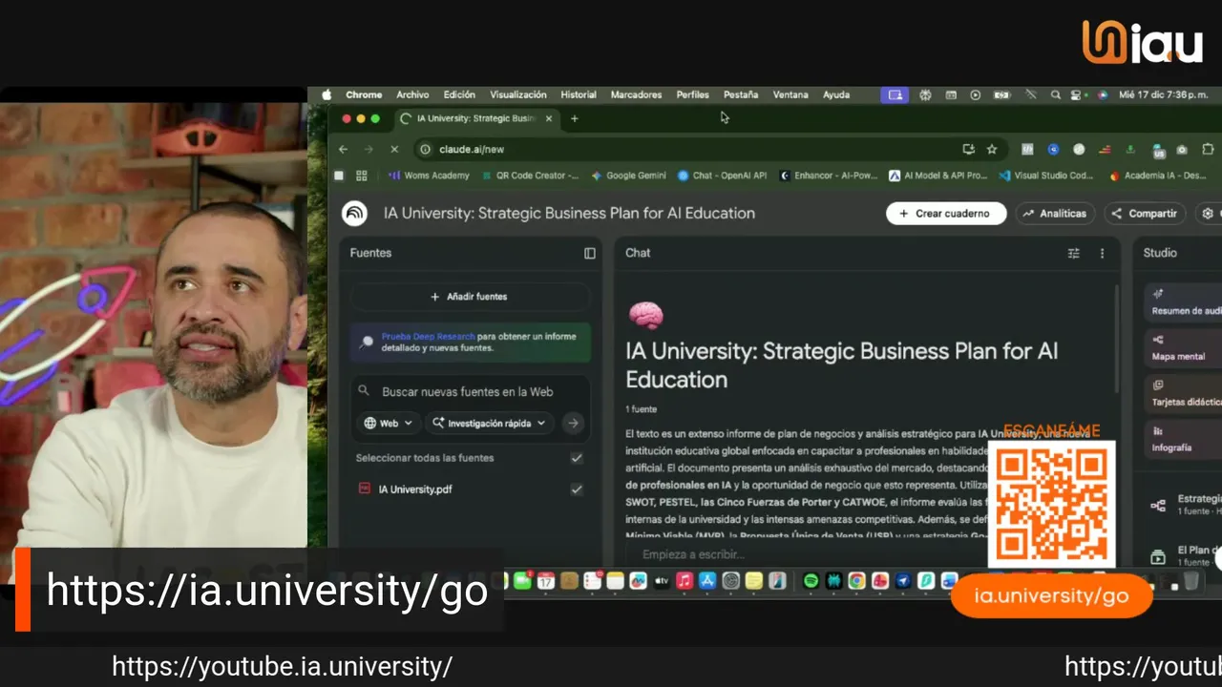The width and height of the screenshot is (1222, 687).
Task: Open chat configuration sliders icon
Action: (1074, 253)
